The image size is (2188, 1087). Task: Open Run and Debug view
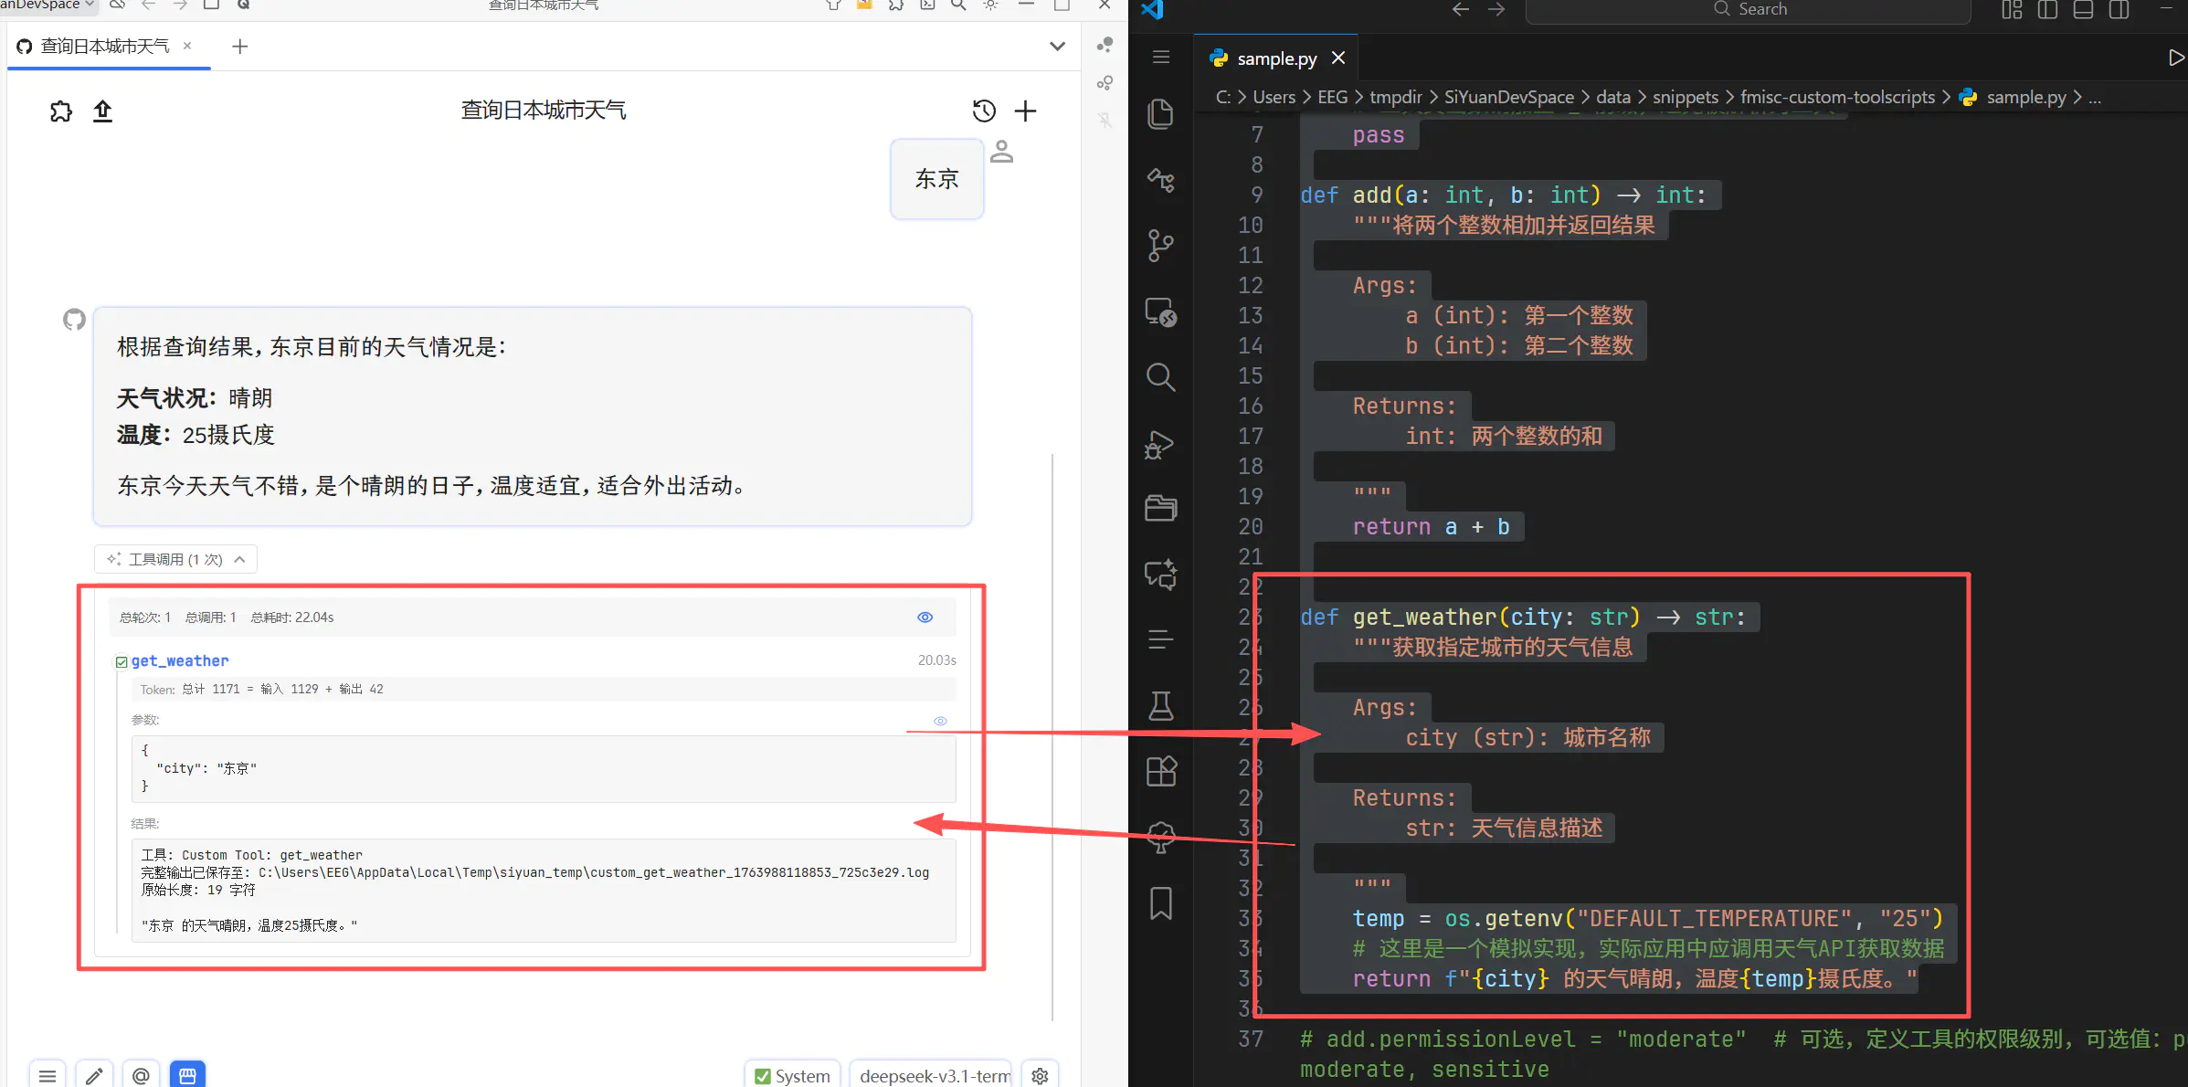[1160, 444]
